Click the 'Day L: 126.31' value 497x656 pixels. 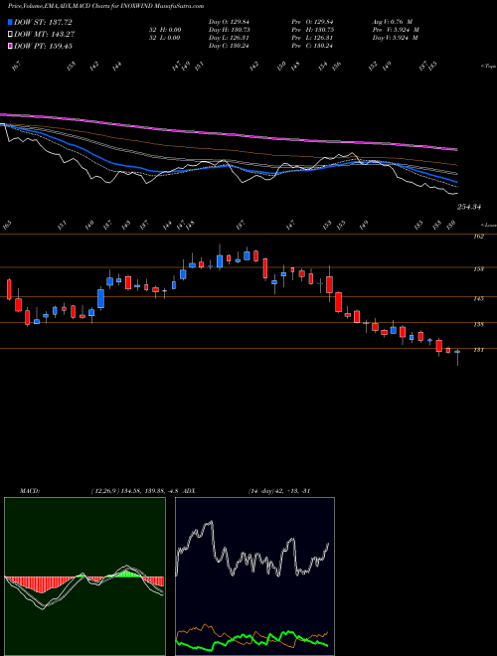point(229,38)
